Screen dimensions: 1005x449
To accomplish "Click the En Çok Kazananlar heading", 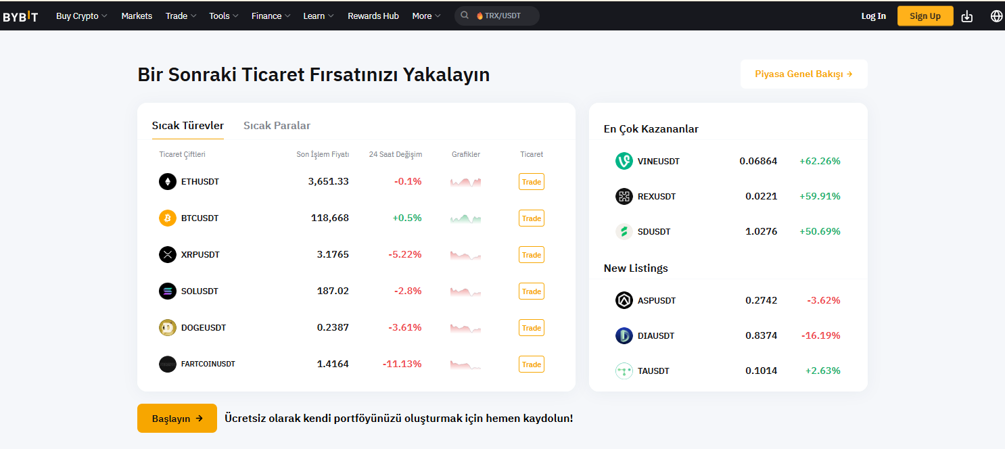I will [x=651, y=128].
